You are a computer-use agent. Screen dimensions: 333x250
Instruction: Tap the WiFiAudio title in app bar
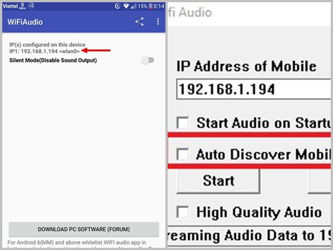[25, 22]
